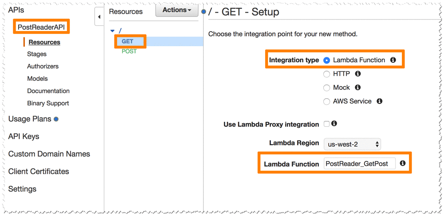
Task: Collapse the left navigation panel arrow
Action: click(x=99, y=17)
